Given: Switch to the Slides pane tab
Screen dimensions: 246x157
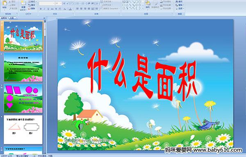Looking at the screenshot, I should tap(4, 18).
